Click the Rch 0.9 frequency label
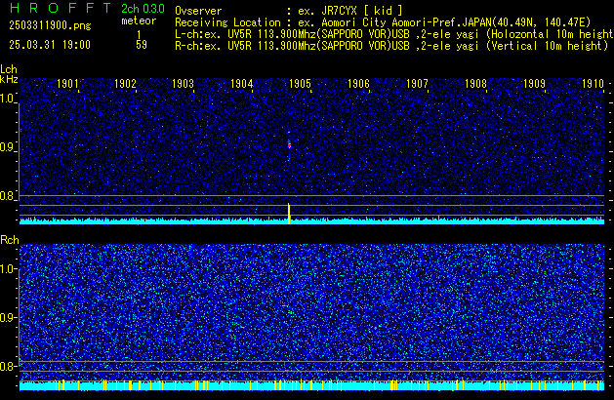This screenshot has width=614, height=400. (8, 317)
